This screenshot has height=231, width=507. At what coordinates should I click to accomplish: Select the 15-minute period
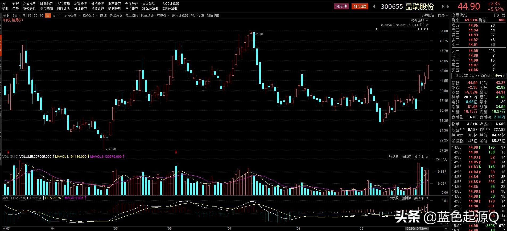tap(29, 15)
